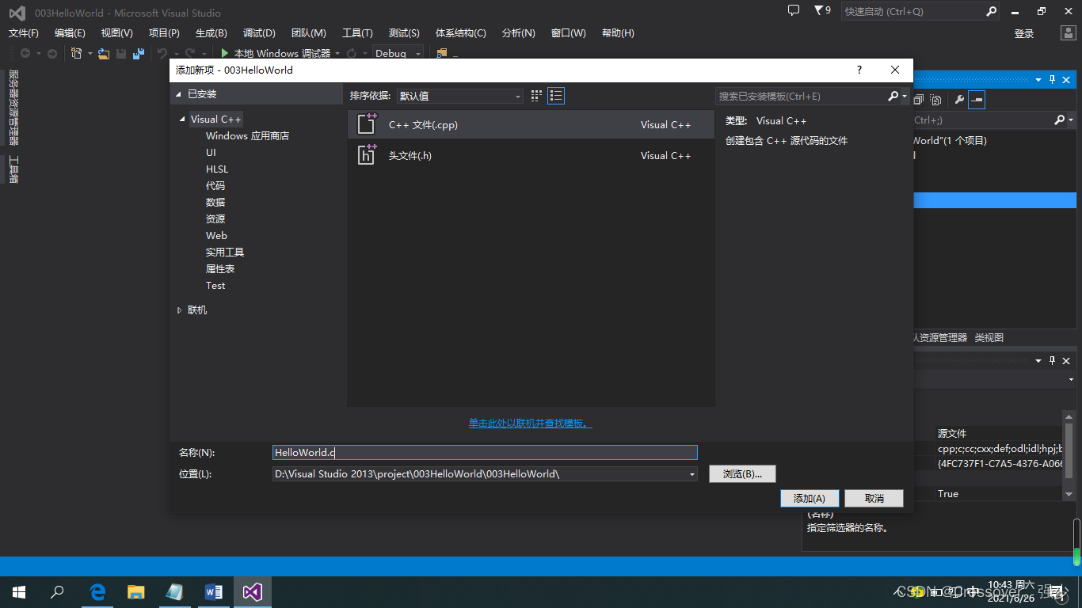
Task: Pin the Solution Explorer panel
Action: [1053, 80]
